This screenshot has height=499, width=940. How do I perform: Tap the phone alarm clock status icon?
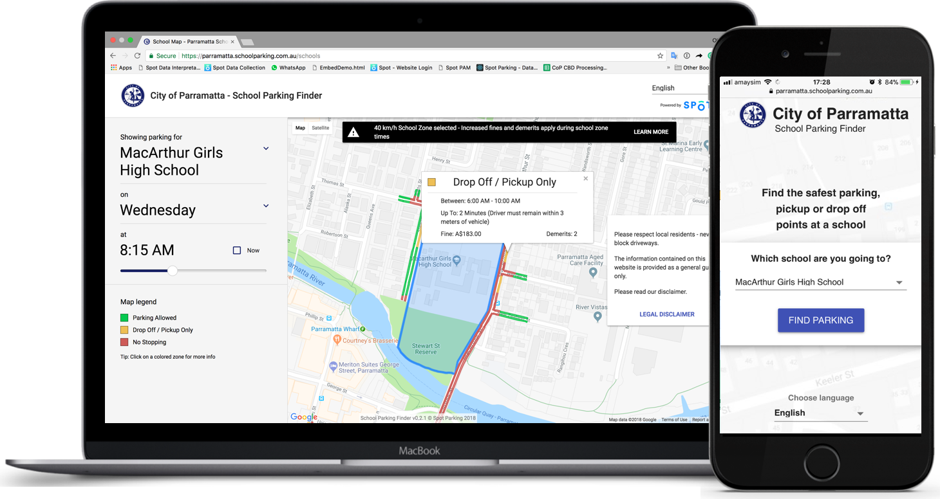872,82
